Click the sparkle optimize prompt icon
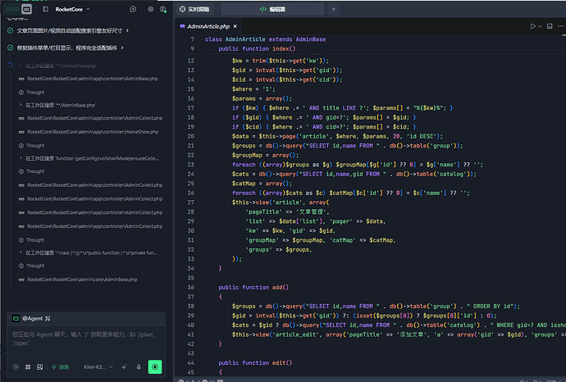The width and height of the screenshot is (566, 382). click(x=124, y=367)
